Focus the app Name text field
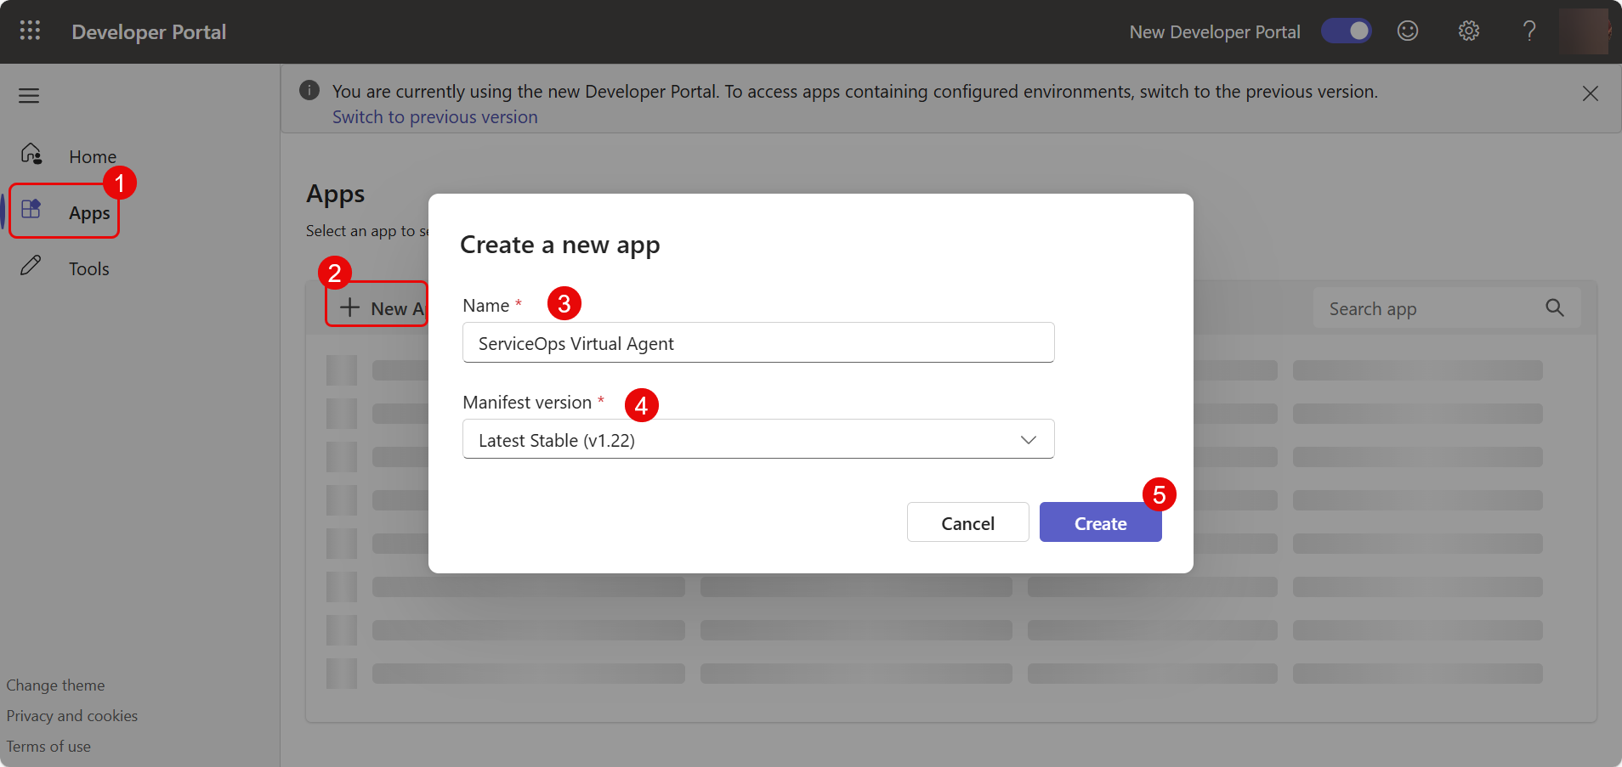 click(x=757, y=343)
